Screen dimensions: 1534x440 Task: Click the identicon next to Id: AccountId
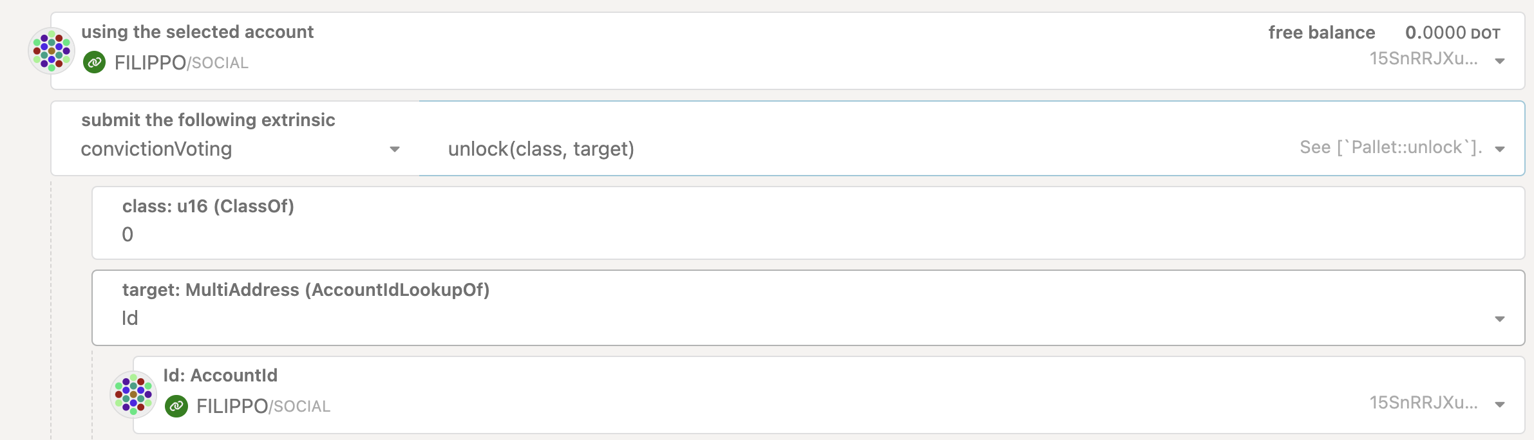point(133,394)
